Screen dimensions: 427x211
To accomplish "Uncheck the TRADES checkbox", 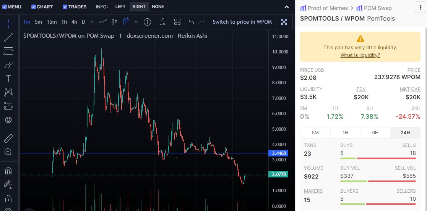I will click(x=65, y=7).
